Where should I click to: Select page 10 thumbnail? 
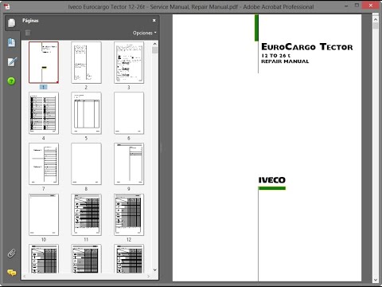point(44,214)
